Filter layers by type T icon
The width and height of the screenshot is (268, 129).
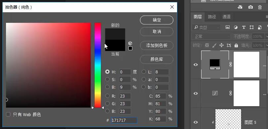[244, 27]
